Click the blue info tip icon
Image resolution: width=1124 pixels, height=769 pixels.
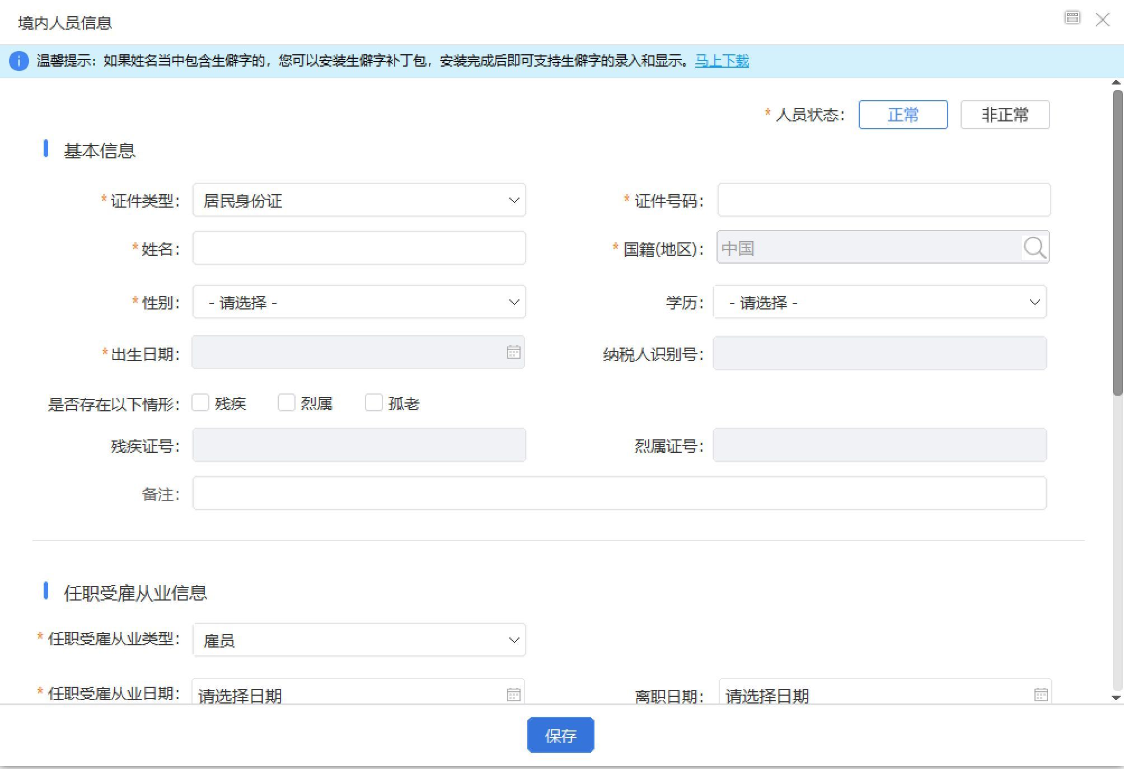pyautogui.click(x=19, y=60)
